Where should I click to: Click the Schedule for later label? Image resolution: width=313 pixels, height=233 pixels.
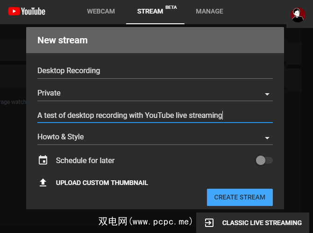(x=85, y=160)
